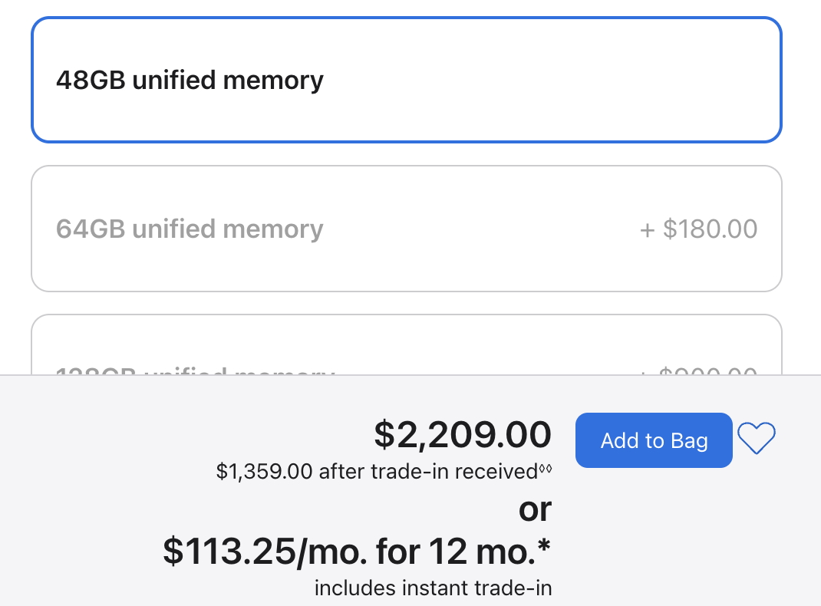The width and height of the screenshot is (821, 606).
Task: Open the double-diamond footnote after trade-in received
Action: (x=546, y=468)
